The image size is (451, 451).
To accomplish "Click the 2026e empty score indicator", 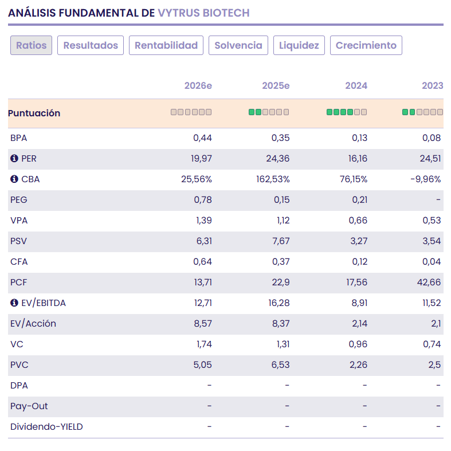I will [191, 112].
